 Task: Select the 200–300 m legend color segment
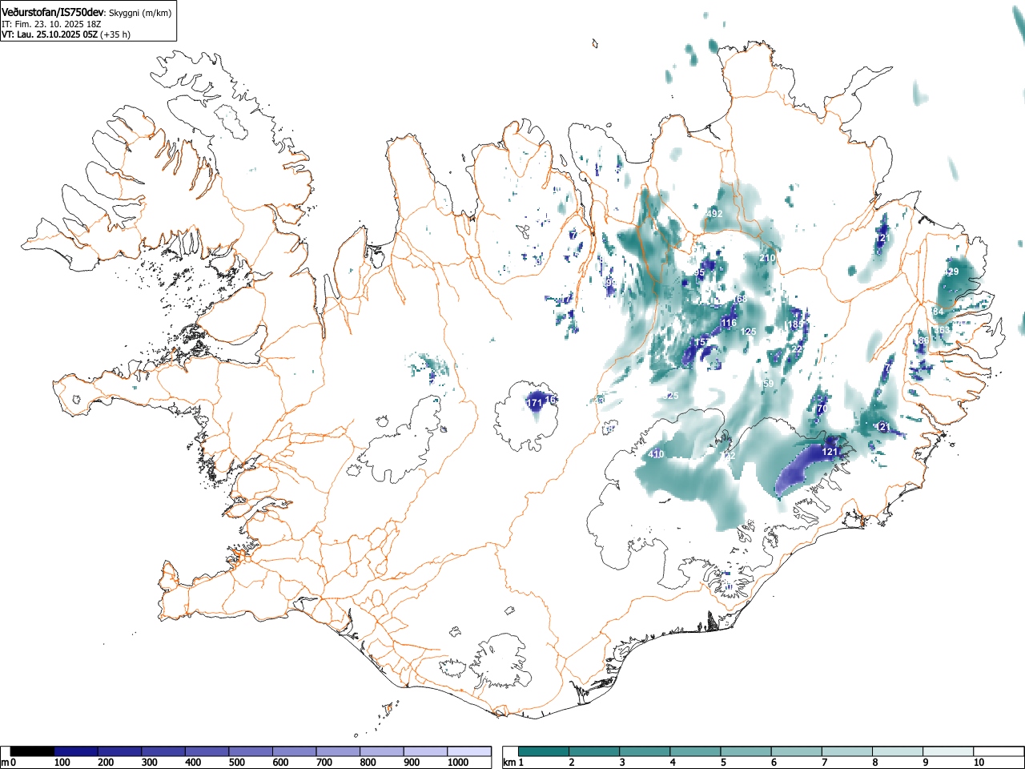coord(120,751)
